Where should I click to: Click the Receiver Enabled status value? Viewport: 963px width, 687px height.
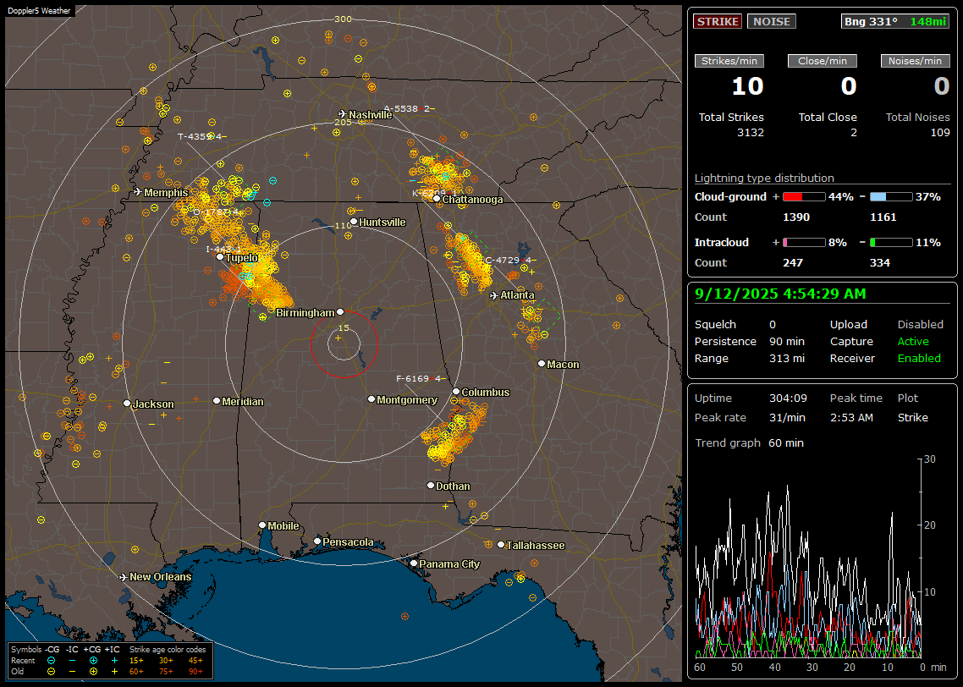click(x=919, y=358)
